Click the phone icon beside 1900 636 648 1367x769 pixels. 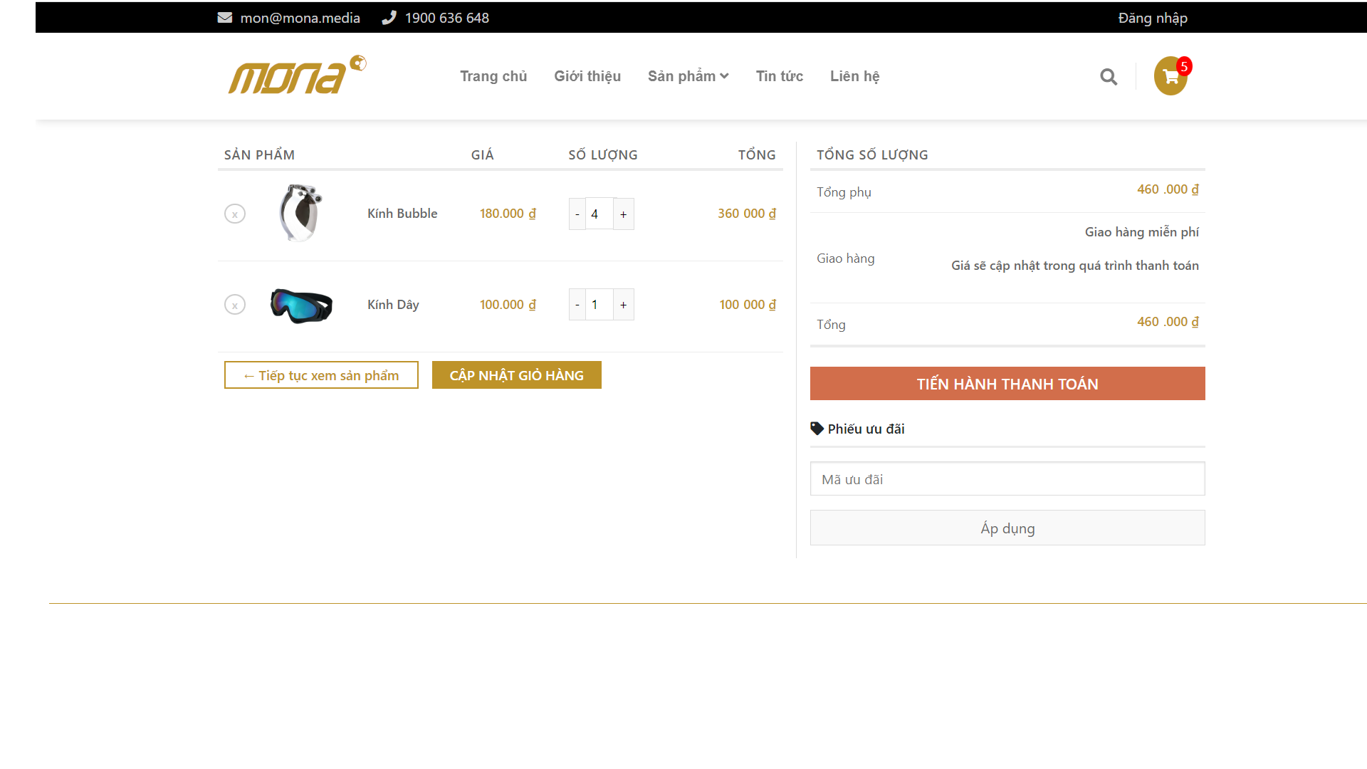click(x=389, y=18)
